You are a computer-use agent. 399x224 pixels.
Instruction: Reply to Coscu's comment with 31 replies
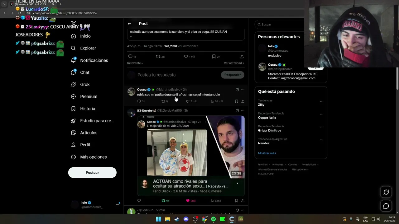[141, 101]
